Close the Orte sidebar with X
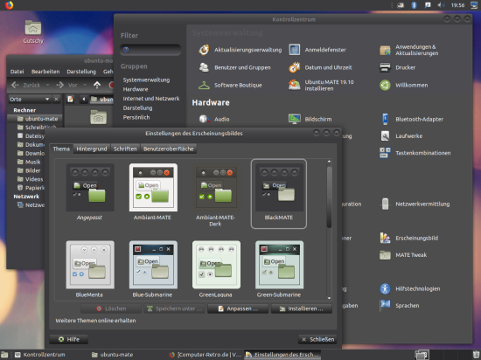 pos(56,99)
